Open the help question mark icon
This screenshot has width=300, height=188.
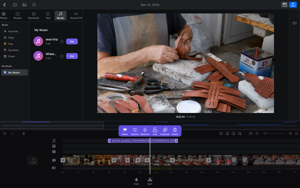point(34,5)
